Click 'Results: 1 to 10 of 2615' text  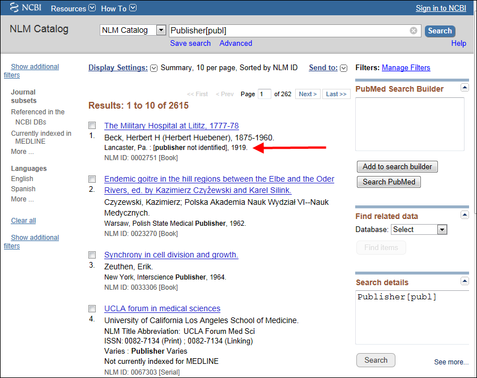pyautogui.click(x=138, y=105)
